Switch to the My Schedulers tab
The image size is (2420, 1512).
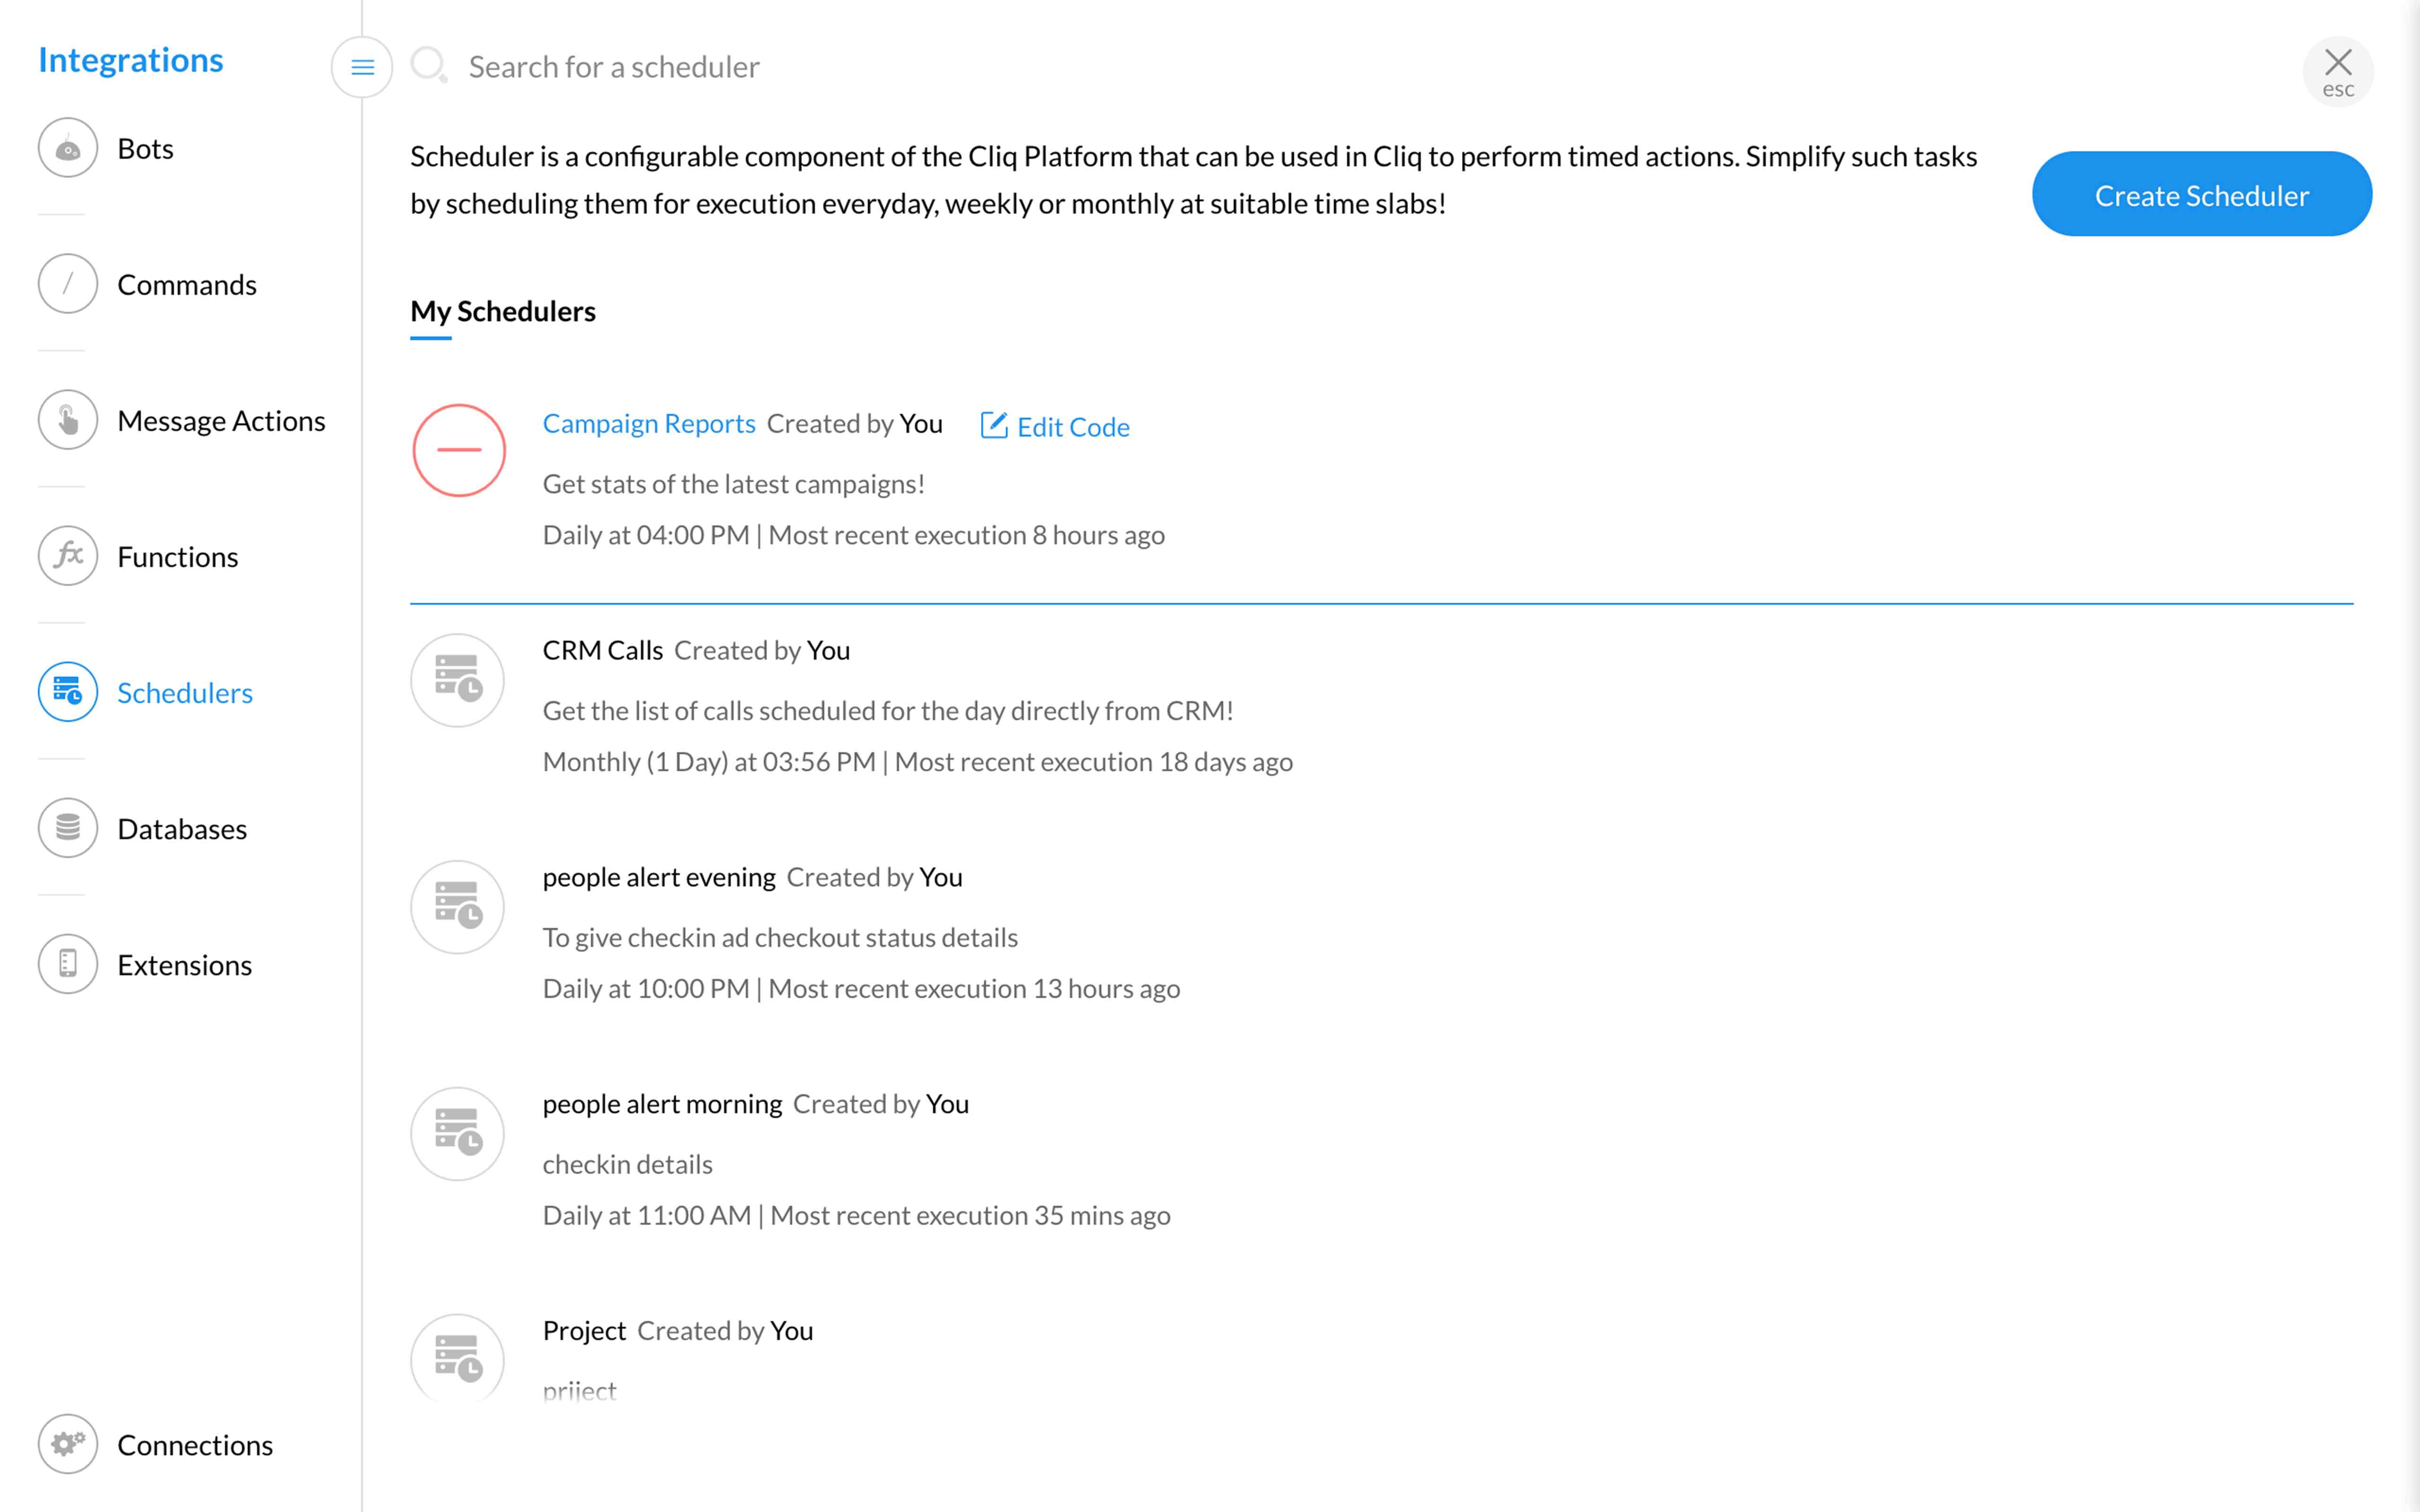(x=502, y=311)
